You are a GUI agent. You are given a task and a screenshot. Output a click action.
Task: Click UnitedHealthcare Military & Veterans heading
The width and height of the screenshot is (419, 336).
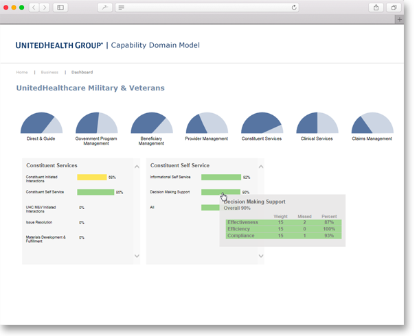pos(90,88)
